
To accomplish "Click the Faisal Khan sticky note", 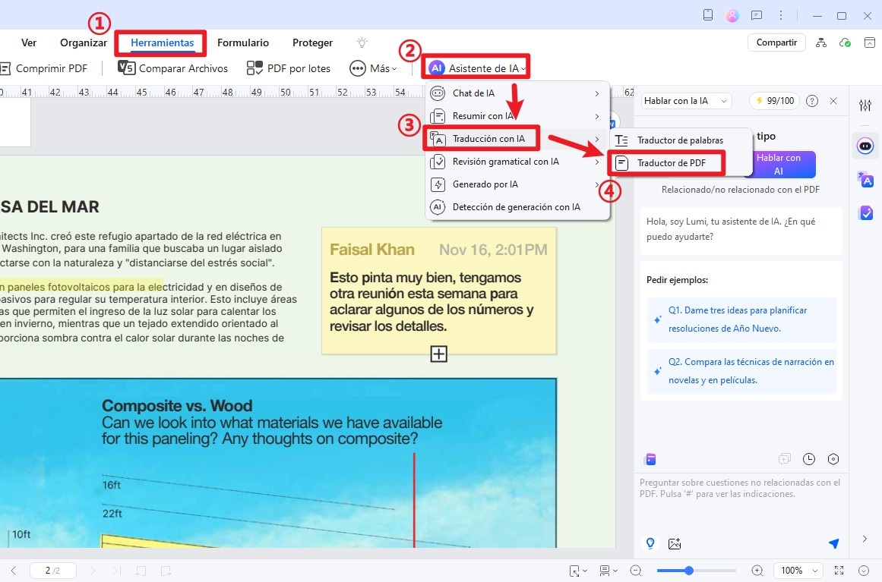I will [439, 291].
